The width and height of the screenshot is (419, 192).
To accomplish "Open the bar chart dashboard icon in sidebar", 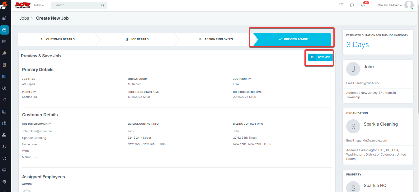I will (4, 18).
